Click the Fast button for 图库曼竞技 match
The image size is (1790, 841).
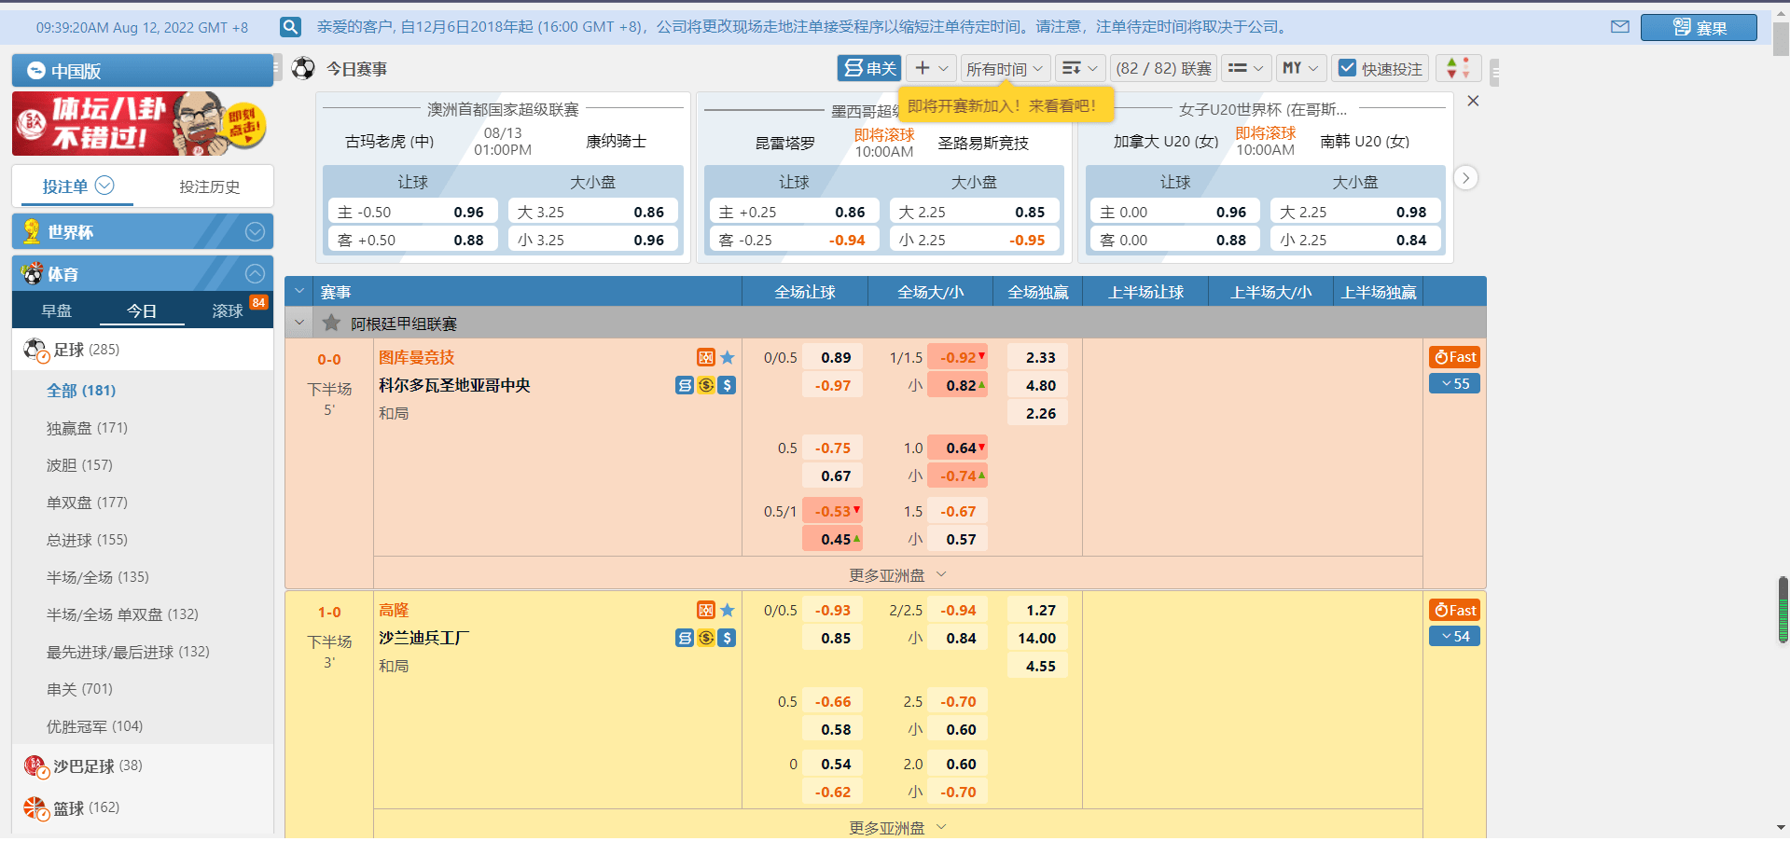[1454, 357]
